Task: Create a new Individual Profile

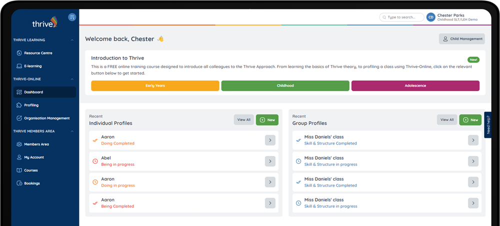Action: 267,120
